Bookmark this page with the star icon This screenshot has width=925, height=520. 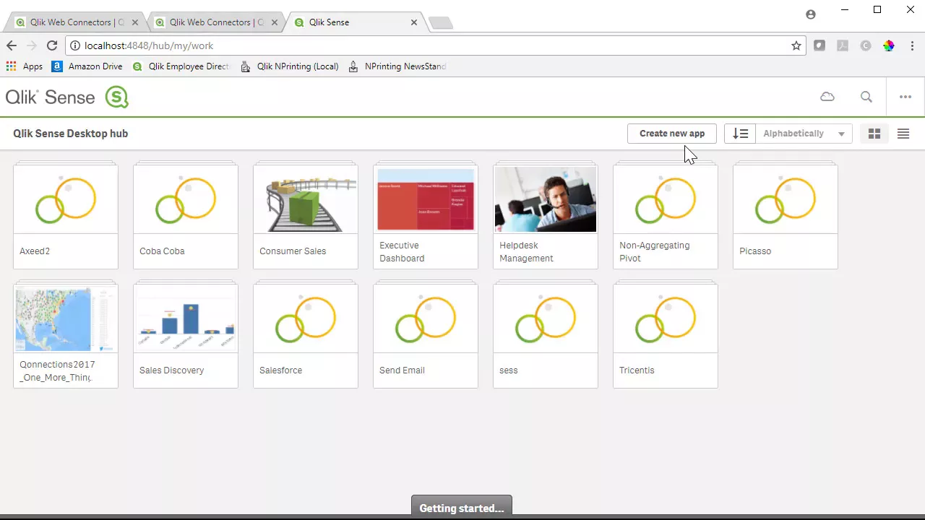click(796, 45)
